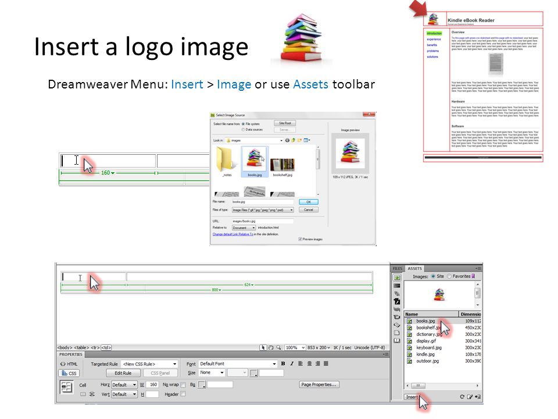Create new folder in Select Image Source
The width and height of the screenshot is (558, 419).
click(300, 140)
